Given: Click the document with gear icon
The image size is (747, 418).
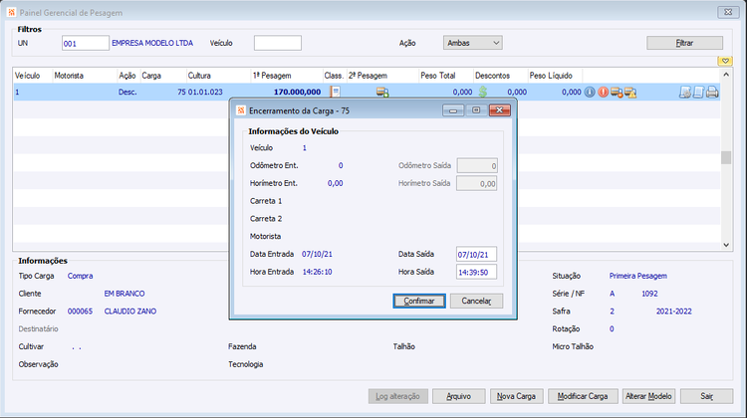Looking at the screenshot, I should [685, 92].
